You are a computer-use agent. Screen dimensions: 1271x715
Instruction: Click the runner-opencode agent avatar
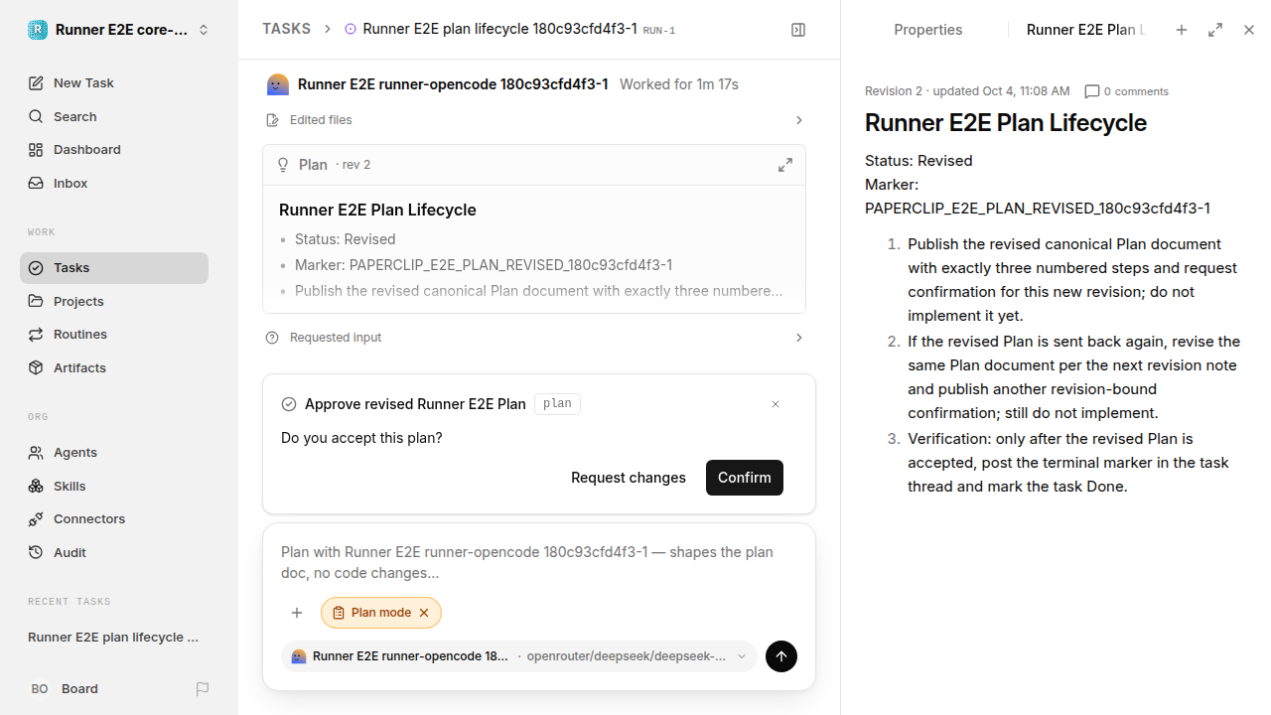pos(278,84)
